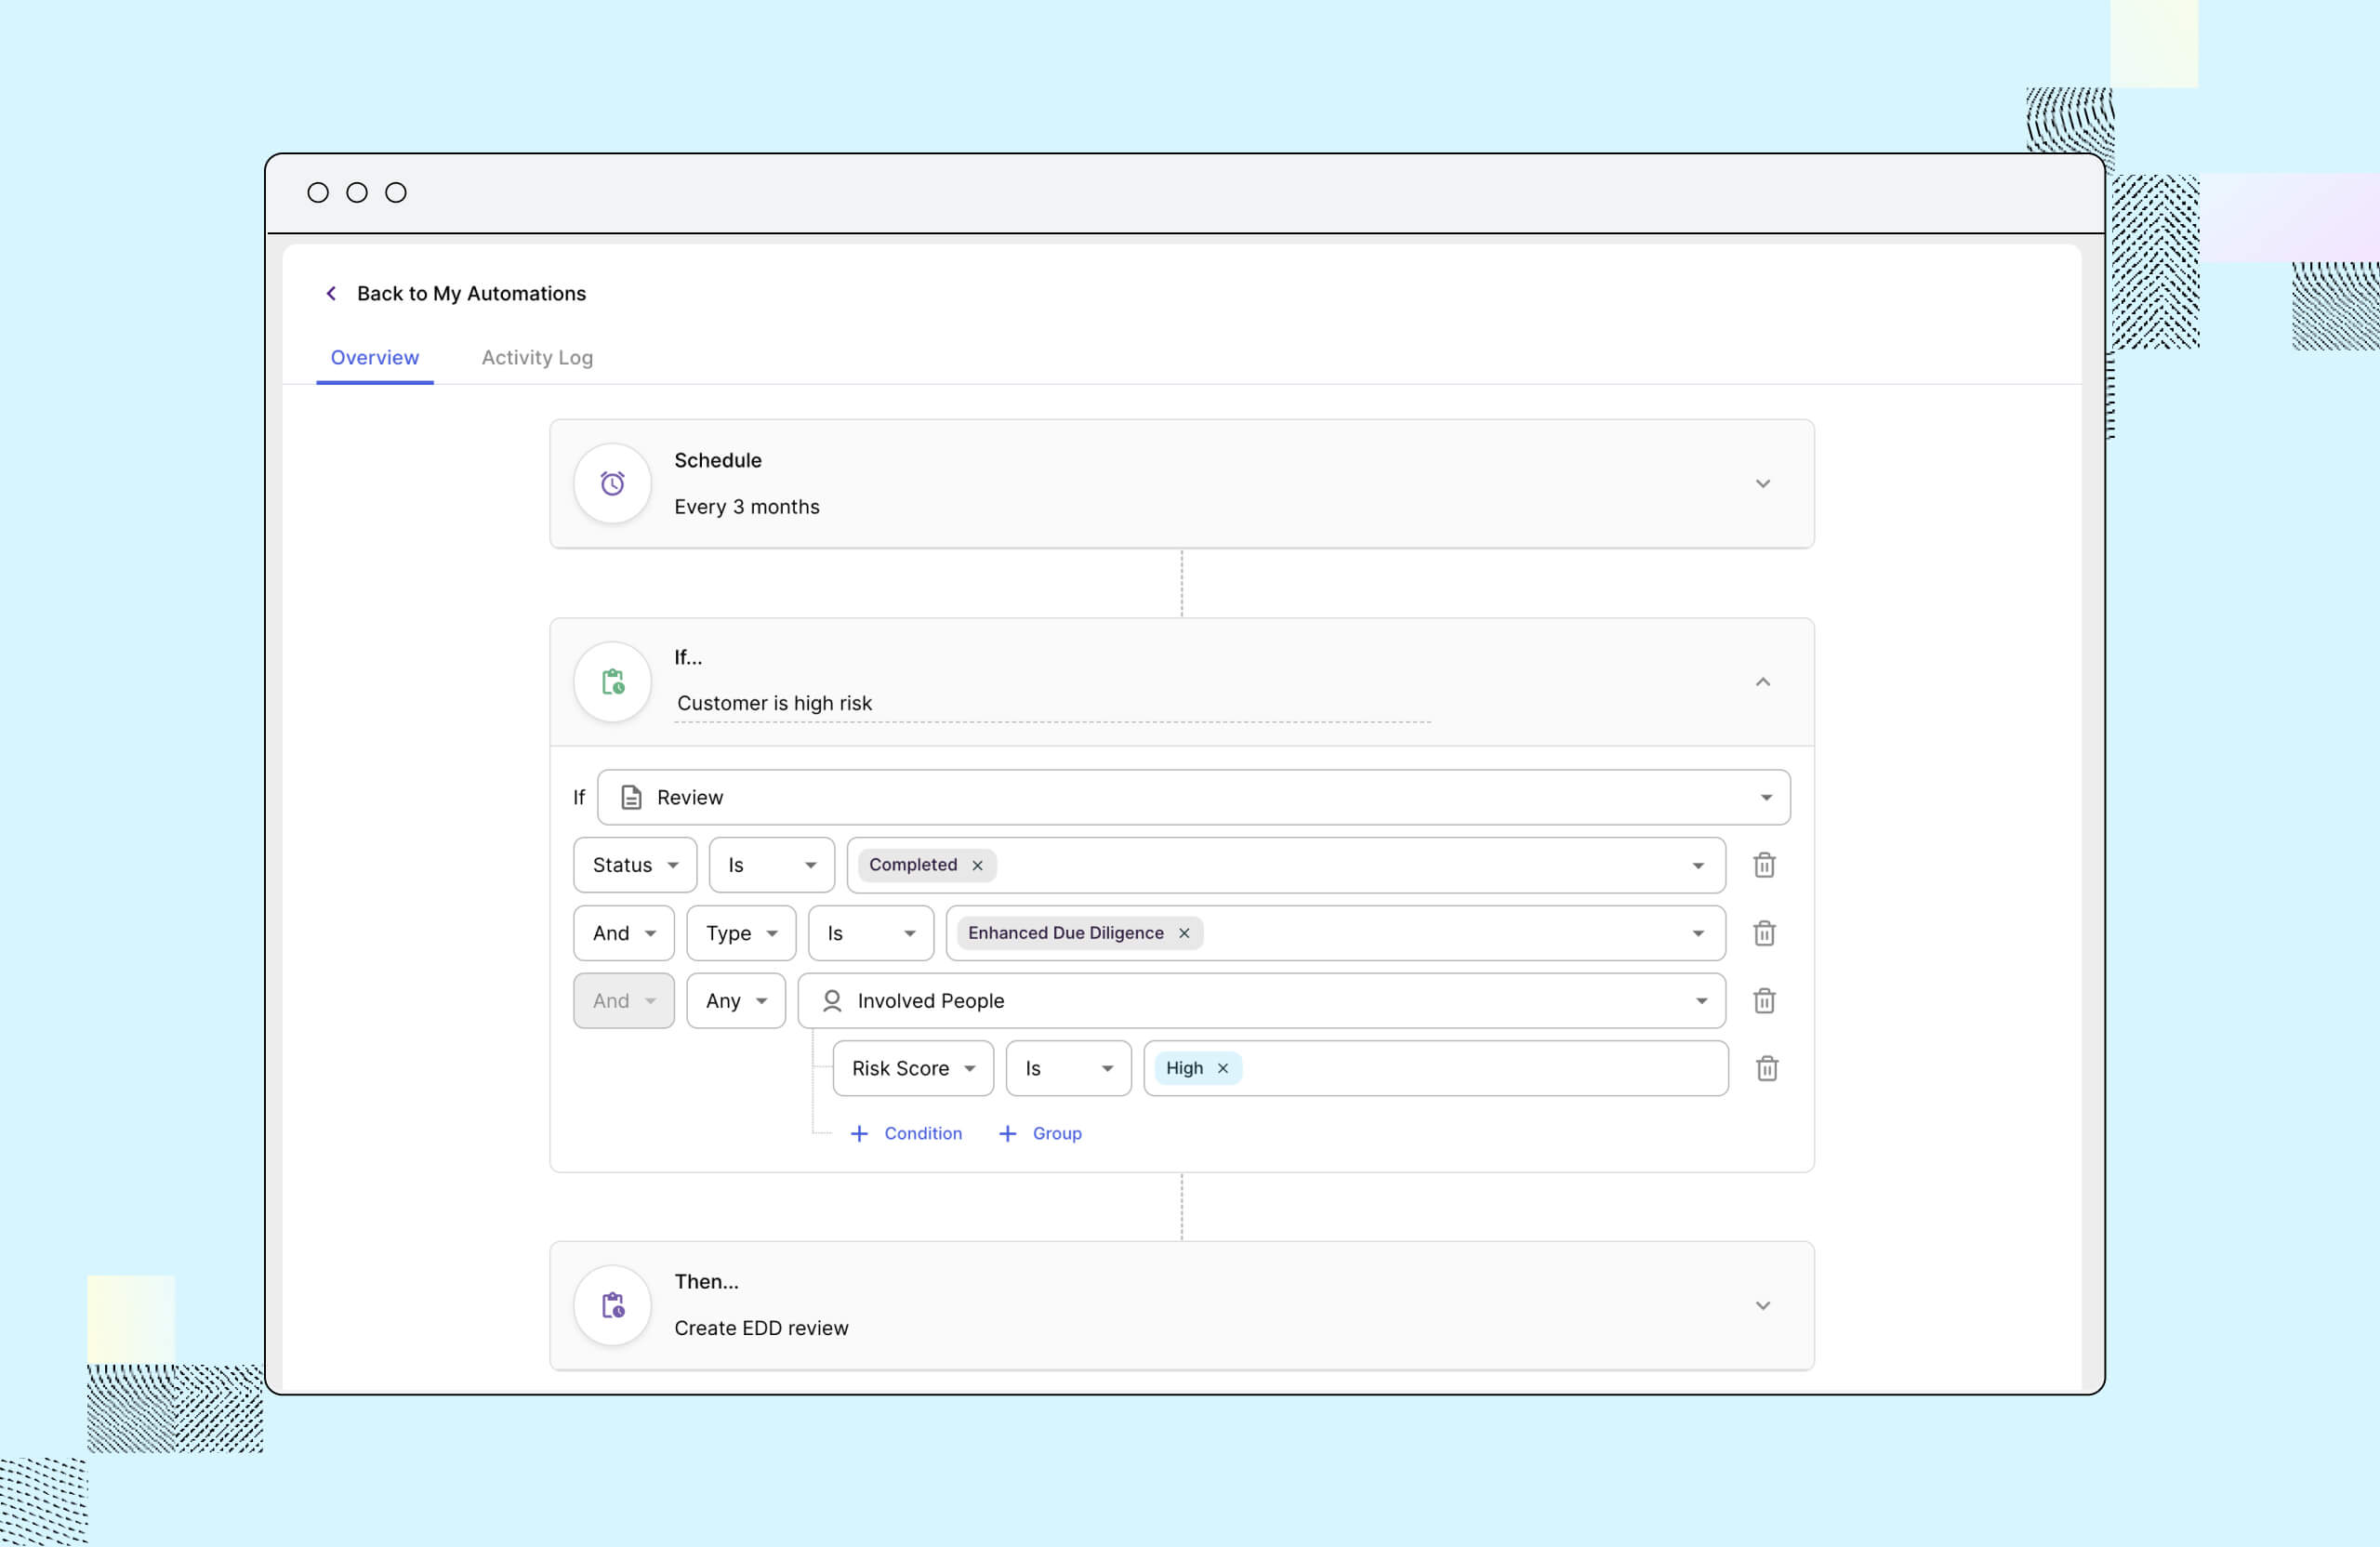
Task: Click delete icon for Status condition row
Action: (1765, 864)
